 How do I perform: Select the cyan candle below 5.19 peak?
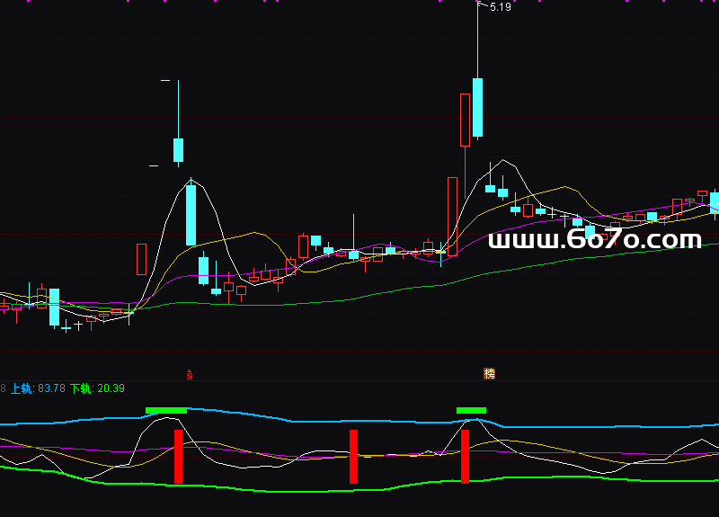[x=477, y=107]
